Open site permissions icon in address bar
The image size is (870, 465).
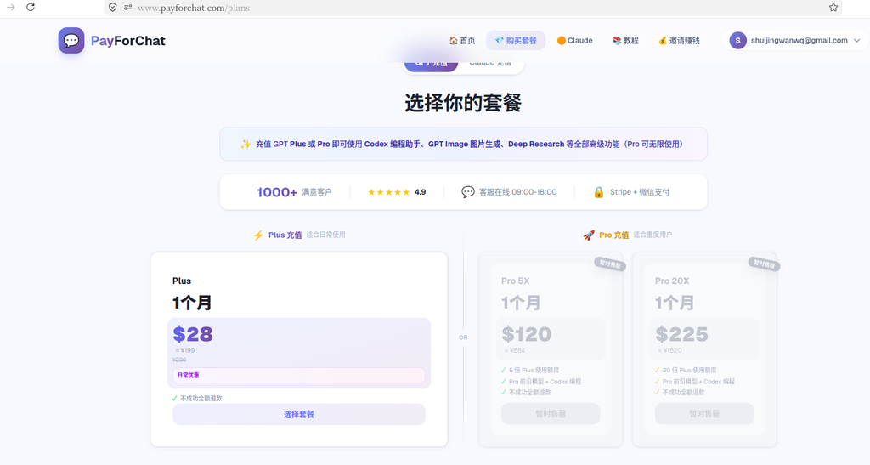tap(127, 7)
